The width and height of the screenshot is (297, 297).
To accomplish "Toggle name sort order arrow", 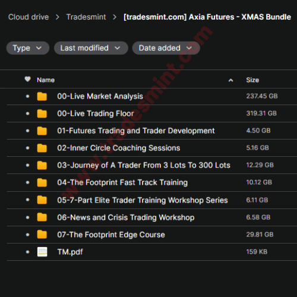I will 230,80.
